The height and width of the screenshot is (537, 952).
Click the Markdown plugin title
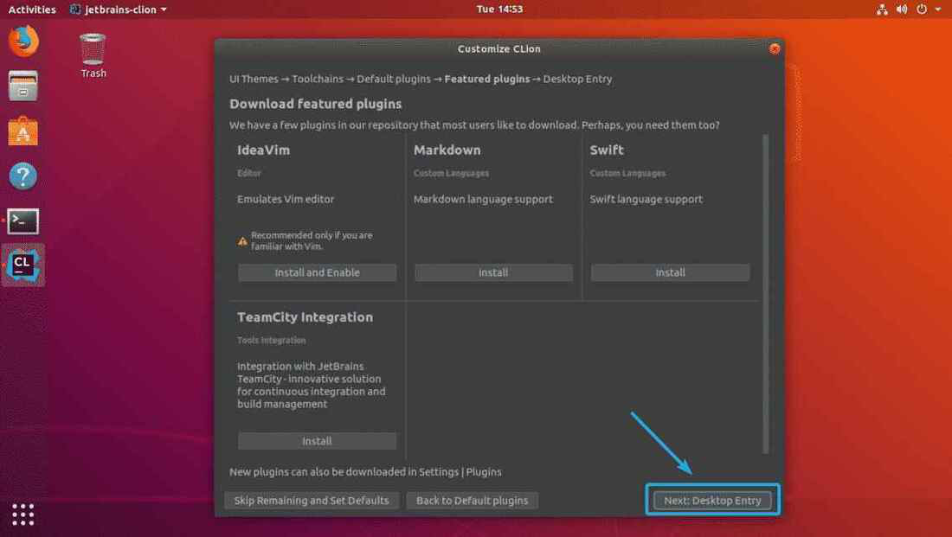(x=447, y=150)
